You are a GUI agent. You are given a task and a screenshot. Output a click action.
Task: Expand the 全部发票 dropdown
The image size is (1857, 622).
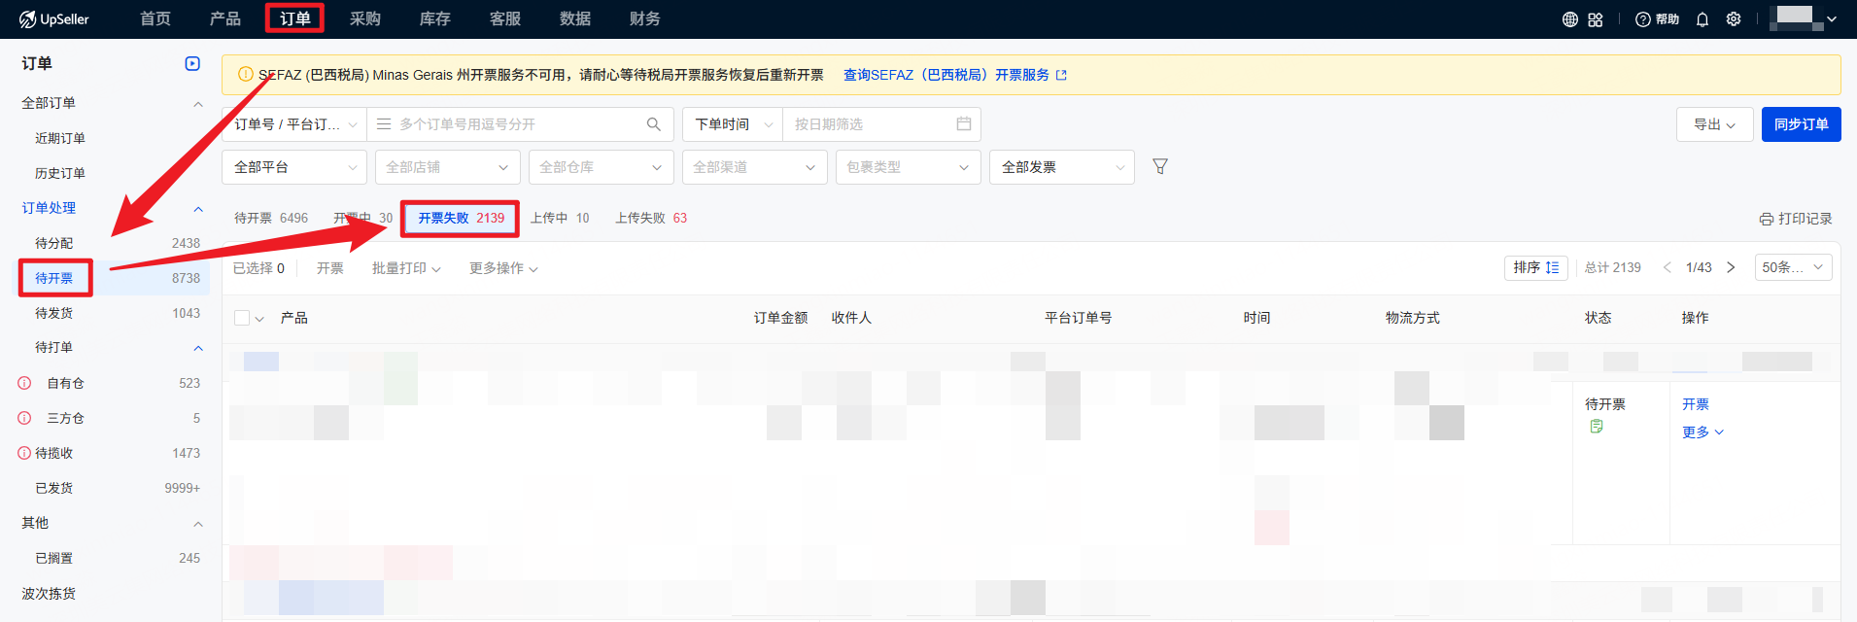tap(1061, 167)
